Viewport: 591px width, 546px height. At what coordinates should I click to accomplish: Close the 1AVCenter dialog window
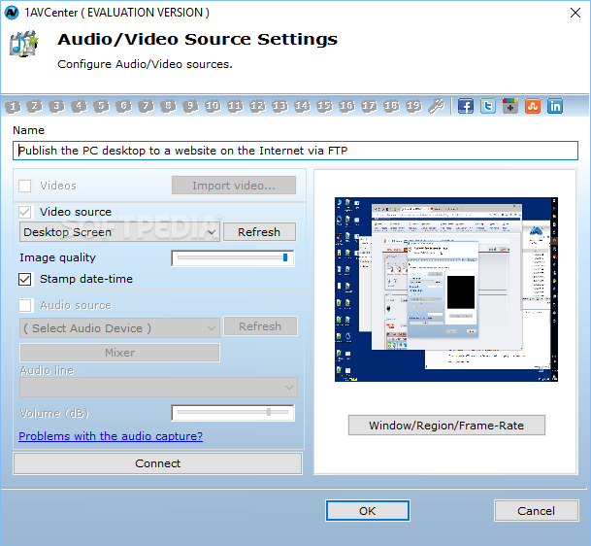575,13
